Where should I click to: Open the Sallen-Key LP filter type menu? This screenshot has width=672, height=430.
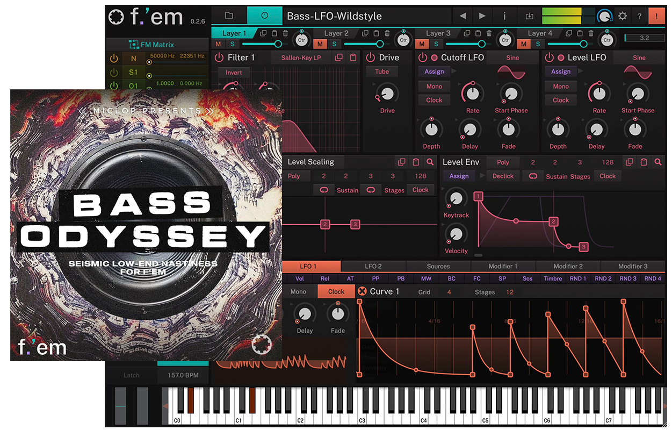tap(302, 58)
